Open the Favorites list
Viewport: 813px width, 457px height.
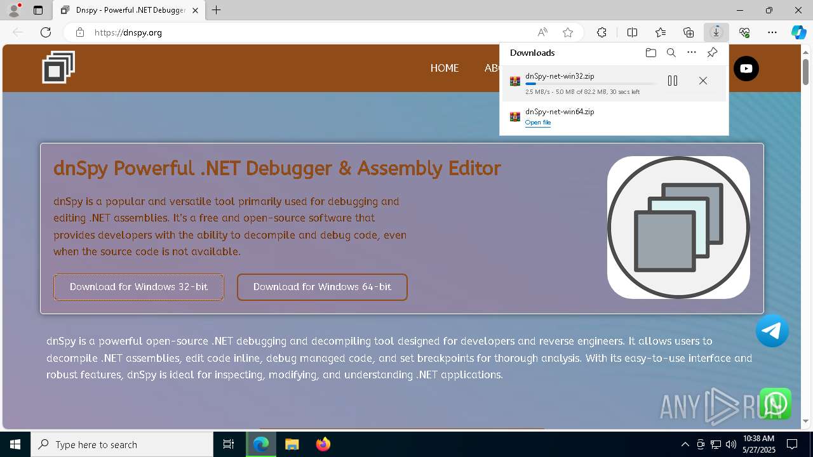click(661, 32)
